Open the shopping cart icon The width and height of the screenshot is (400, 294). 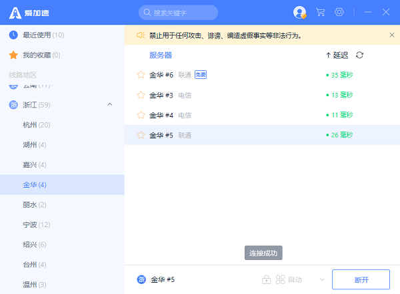321,12
